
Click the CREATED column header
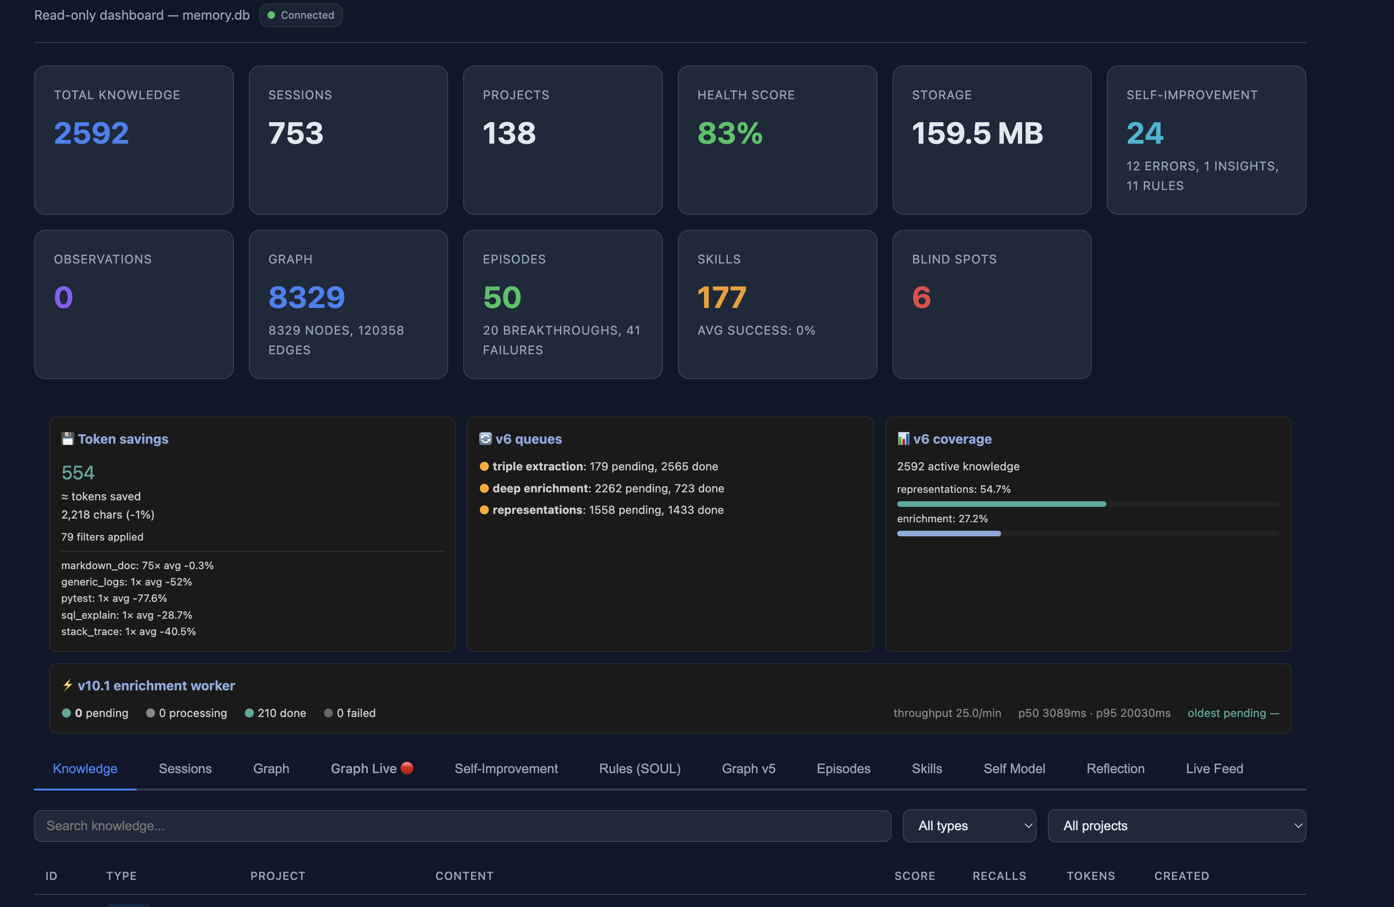1181,876
